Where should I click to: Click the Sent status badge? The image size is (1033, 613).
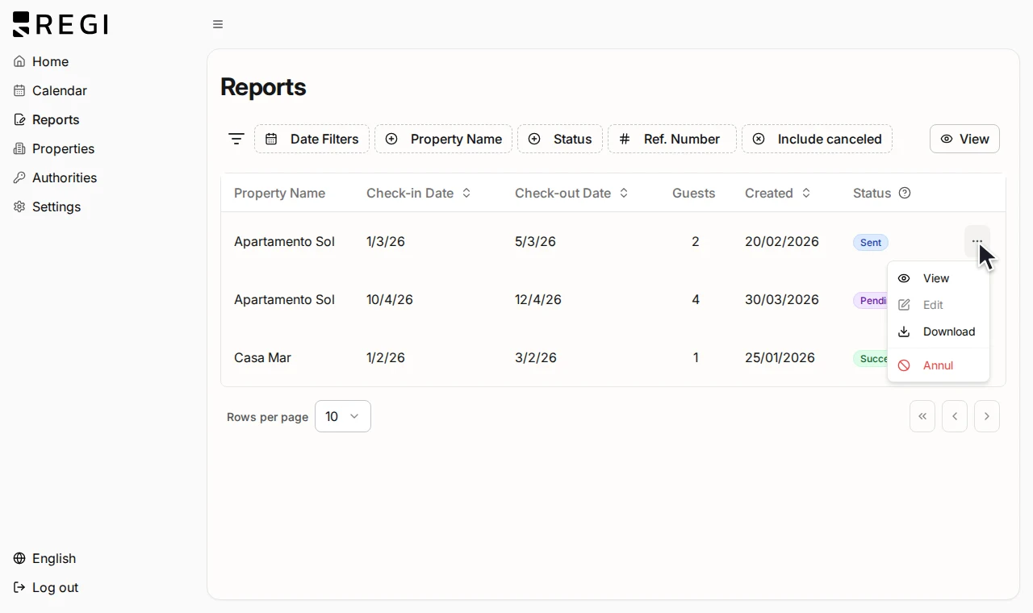[871, 242]
